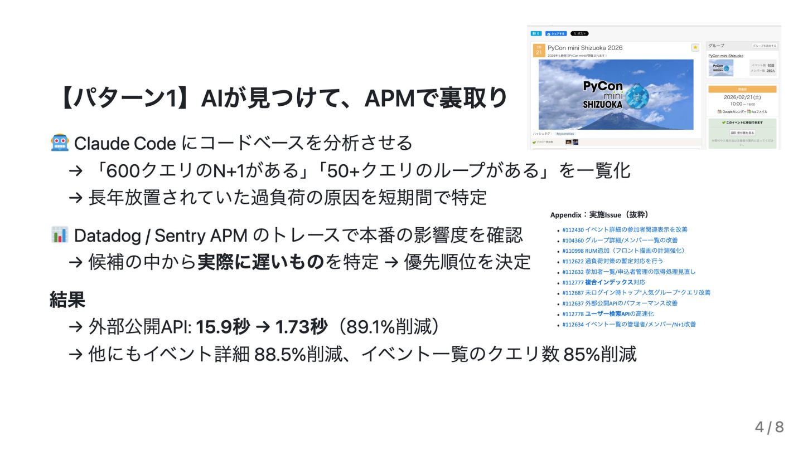This screenshot has height=451, width=803.
Task: Click the line mentioning 600クエリのN+1
Action: [x=350, y=170]
